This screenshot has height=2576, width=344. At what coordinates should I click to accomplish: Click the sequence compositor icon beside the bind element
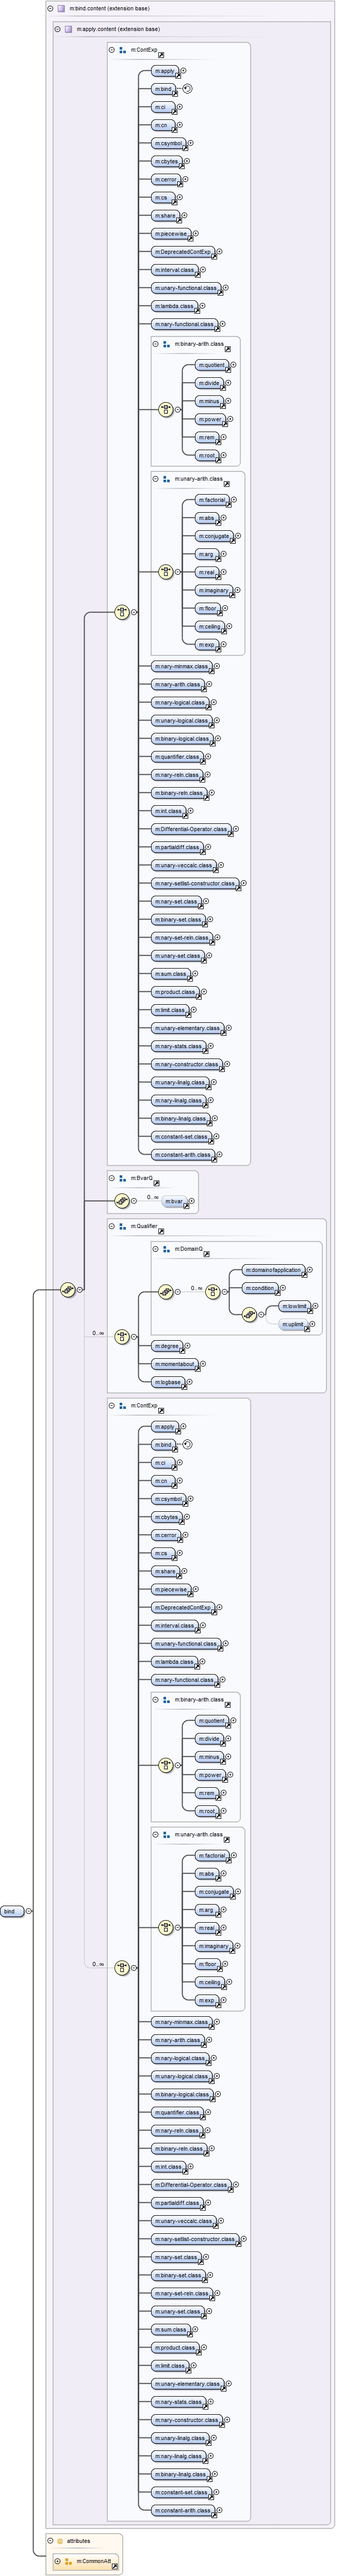(67, 1290)
